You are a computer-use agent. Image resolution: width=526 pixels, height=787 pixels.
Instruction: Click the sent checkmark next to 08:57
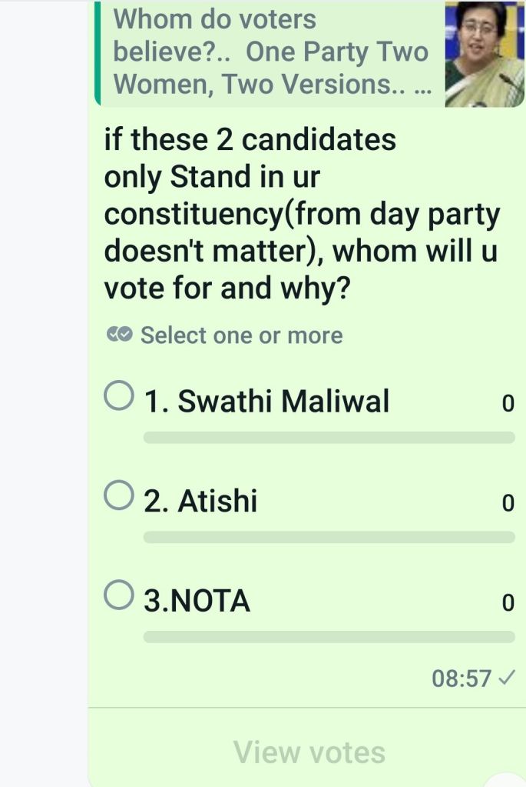point(507,679)
